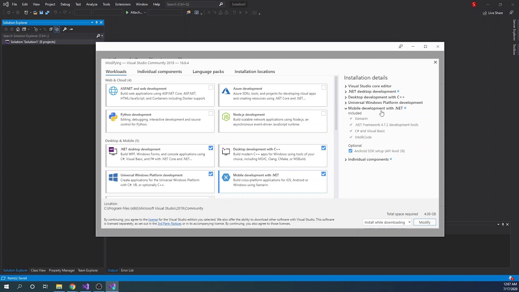Open the Solution Explorer window options dropdown
This screenshot has height=292, width=519.
92,22
